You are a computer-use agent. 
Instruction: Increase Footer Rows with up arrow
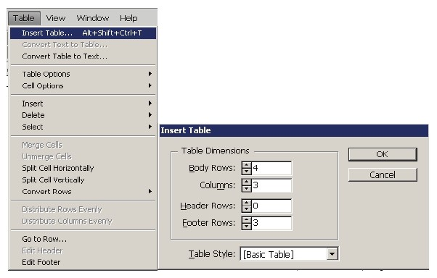246,219
